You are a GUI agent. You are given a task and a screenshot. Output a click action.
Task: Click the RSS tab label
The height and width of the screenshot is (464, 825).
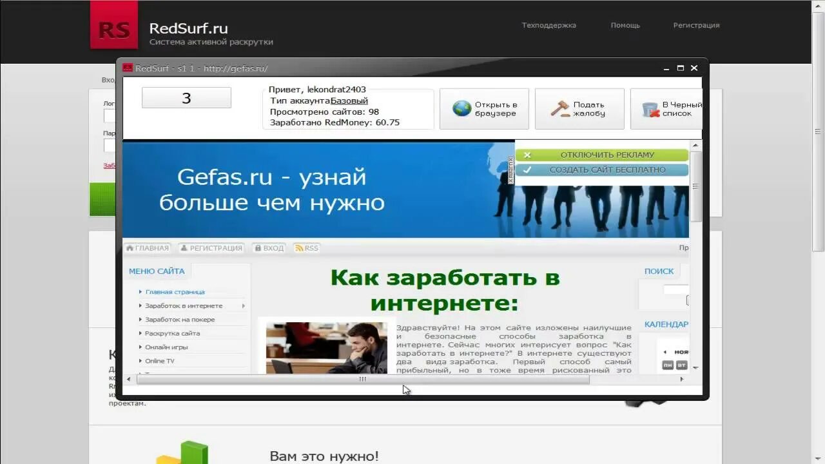pos(311,248)
